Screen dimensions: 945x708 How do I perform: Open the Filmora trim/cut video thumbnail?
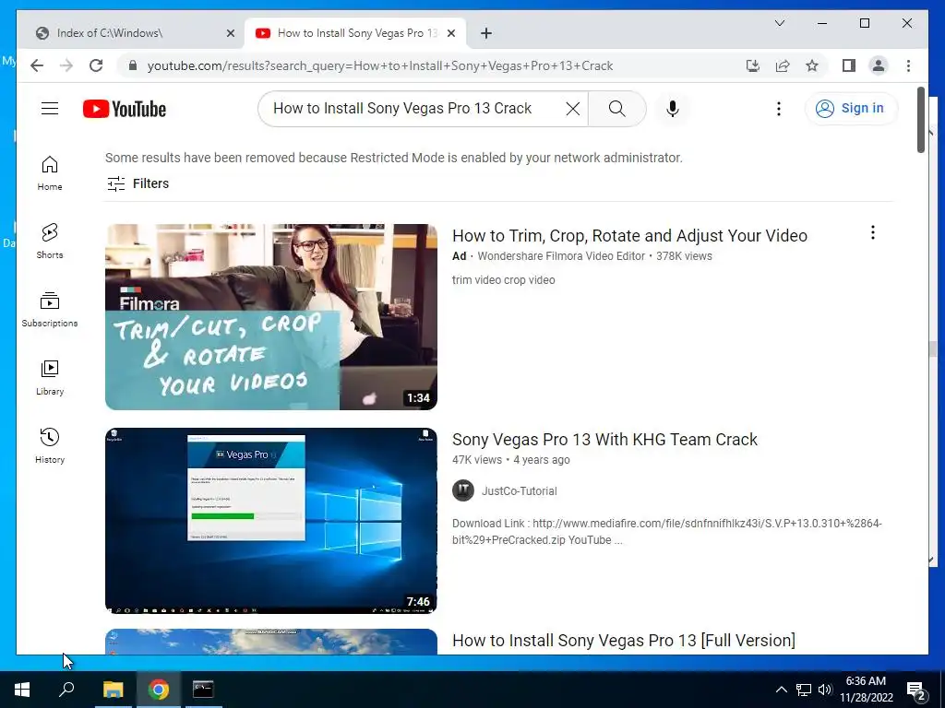(x=271, y=317)
